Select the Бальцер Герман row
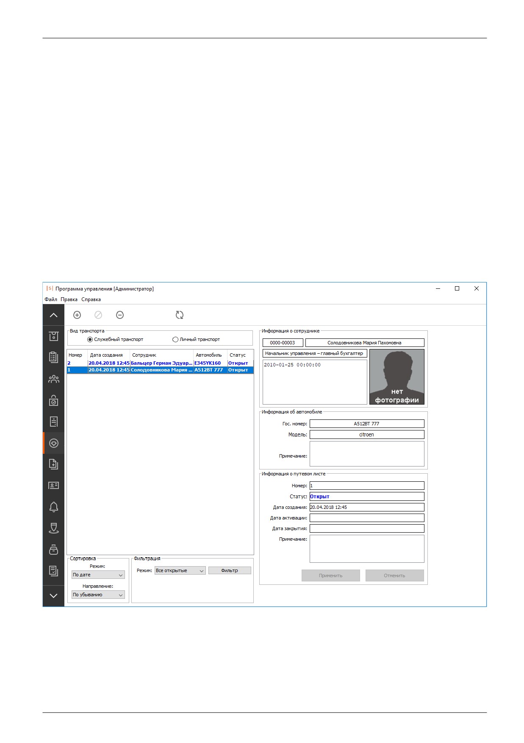The height and width of the screenshot is (743, 524). pyautogui.click(x=160, y=363)
